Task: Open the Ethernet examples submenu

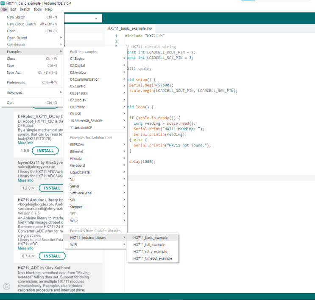Action: pyautogui.click(x=95, y=151)
